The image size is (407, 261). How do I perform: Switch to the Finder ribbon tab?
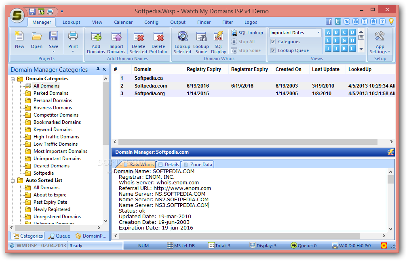[204, 22]
